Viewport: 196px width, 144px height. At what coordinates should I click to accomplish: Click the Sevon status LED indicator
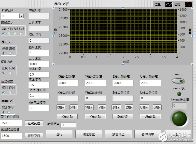coord(179,94)
